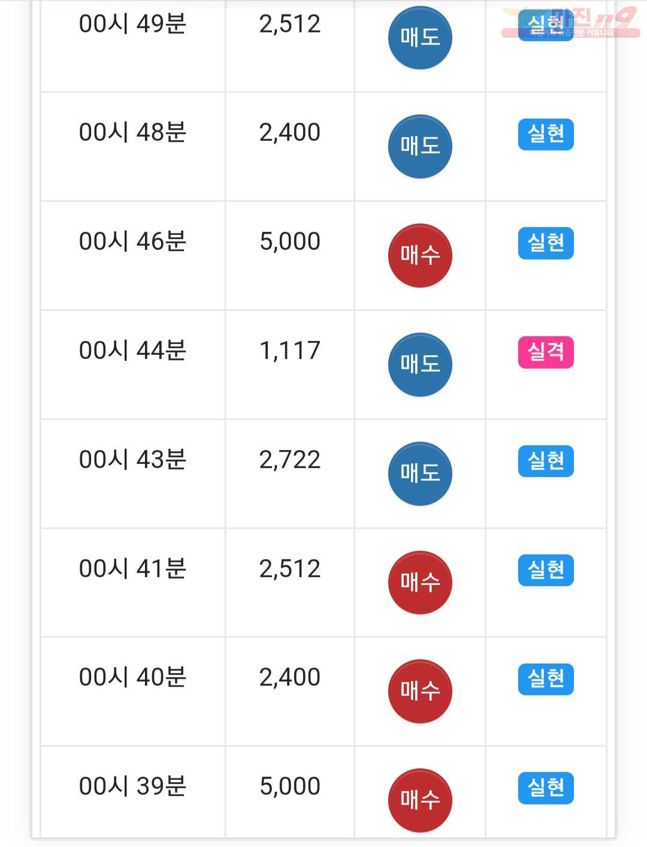
Task: Click the red 매수 circle for 00시 46분
Action: click(x=420, y=256)
